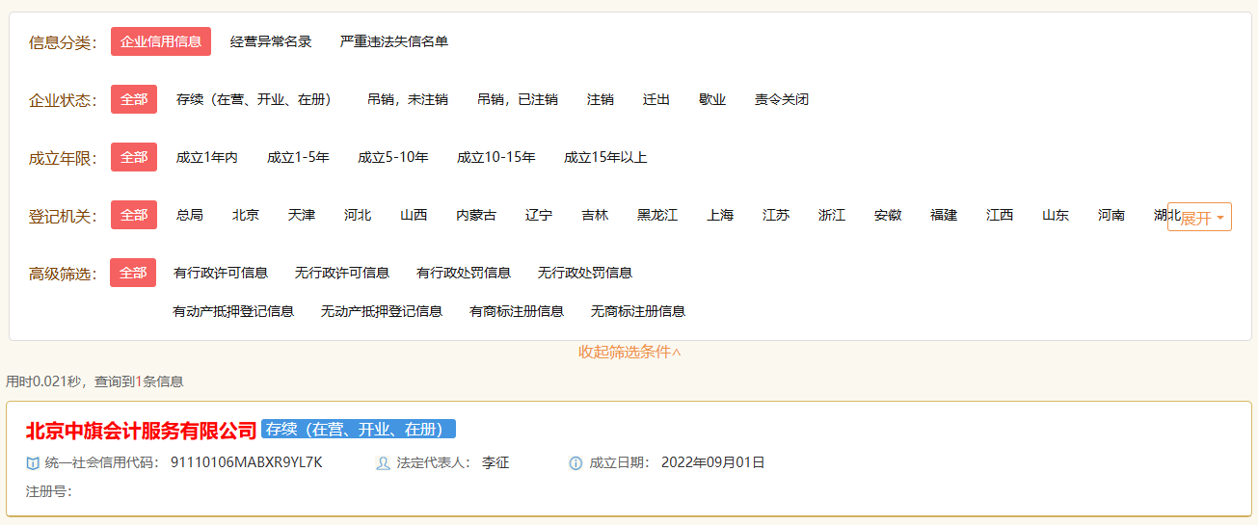1258x525 pixels.
Task: Switch to 经营异常名录 category
Action: [271, 41]
